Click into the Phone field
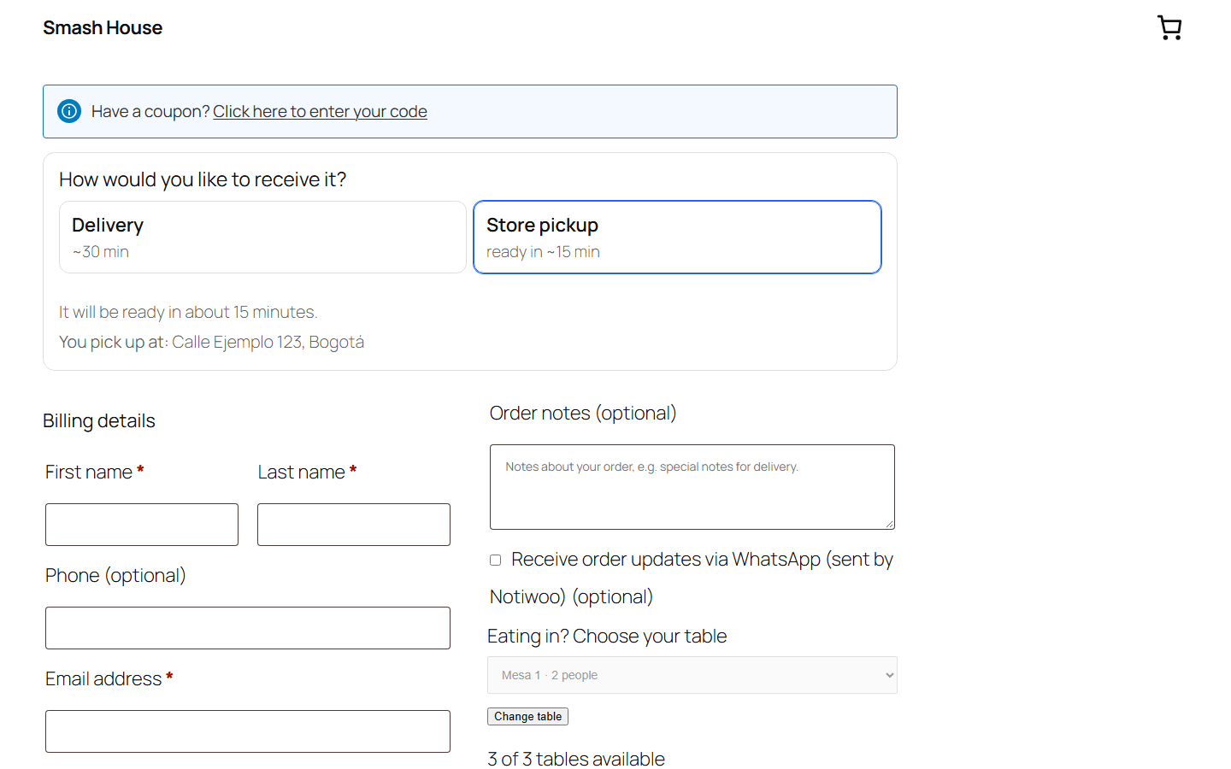1231x769 pixels. (x=248, y=628)
